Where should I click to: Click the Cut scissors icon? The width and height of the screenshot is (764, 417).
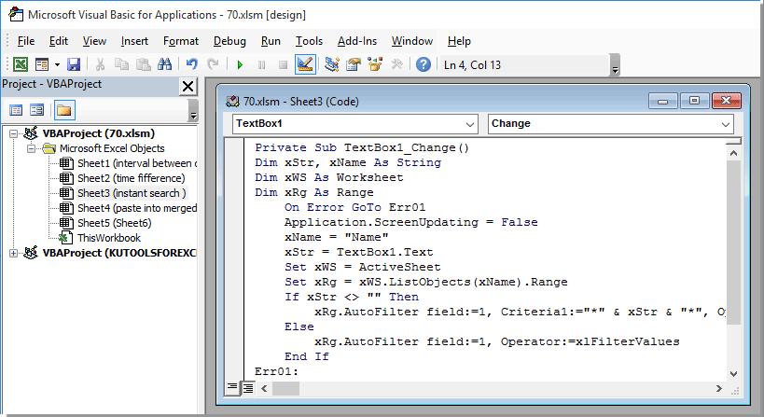click(101, 64)
